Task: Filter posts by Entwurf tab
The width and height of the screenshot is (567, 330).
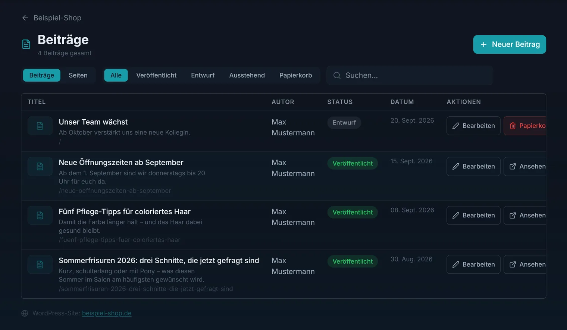Action: coord(203,75)
